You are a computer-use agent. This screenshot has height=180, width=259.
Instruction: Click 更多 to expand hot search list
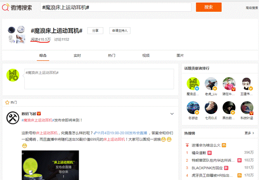coord(250,133)
